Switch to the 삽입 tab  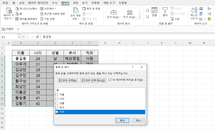22,3
